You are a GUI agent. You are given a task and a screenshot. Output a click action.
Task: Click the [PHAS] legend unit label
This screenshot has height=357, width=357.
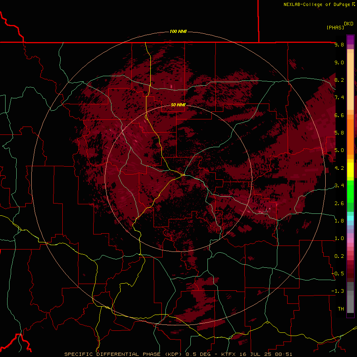tap(335, 27)
